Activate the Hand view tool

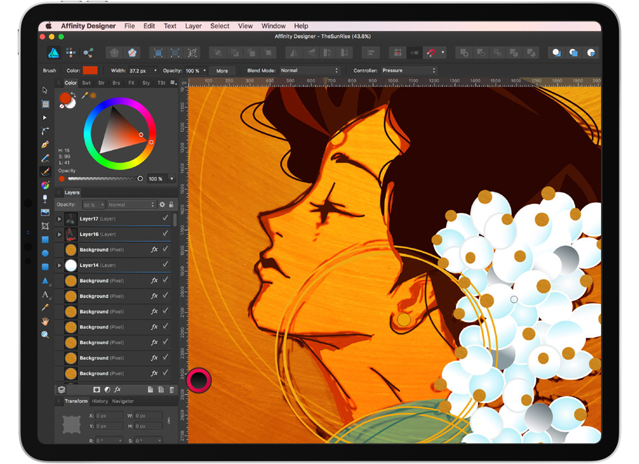pos(45,321)
